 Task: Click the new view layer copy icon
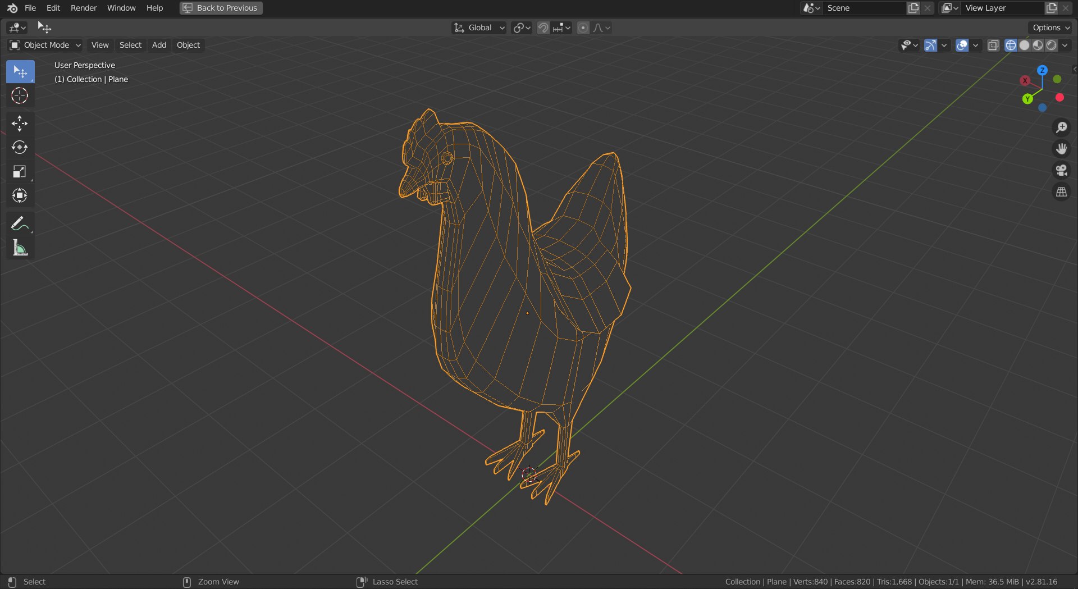(x=1052, y=8)
